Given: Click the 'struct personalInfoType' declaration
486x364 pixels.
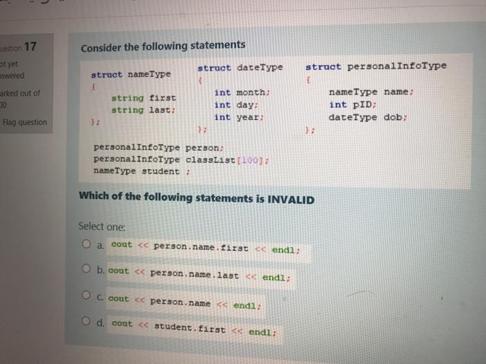Looking at the screenshot, I should [x=376, y=67].
